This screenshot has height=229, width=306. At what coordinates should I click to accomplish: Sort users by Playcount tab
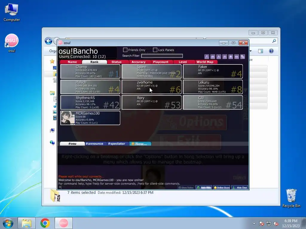point(160,62)
